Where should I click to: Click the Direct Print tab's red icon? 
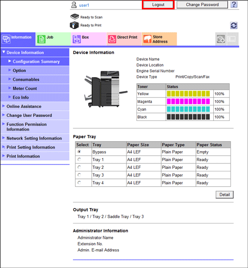[x=112, y=39]
